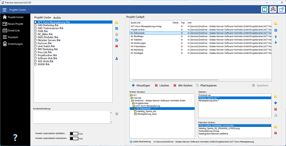The width and height of the screenshot is (286, 146).
Task: Select ACT Form Messeplanung.mmap quick link
Action: tap(201, 26)
